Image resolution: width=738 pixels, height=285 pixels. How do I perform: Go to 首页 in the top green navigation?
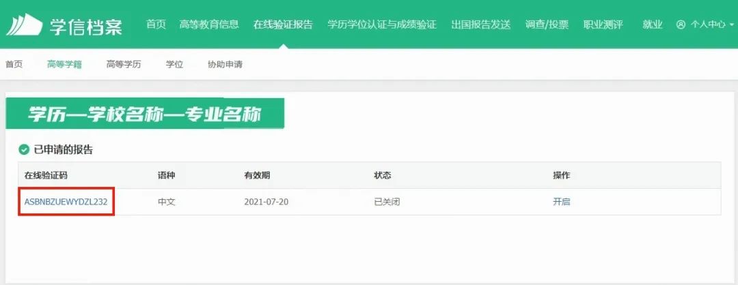tap(156, 25)
